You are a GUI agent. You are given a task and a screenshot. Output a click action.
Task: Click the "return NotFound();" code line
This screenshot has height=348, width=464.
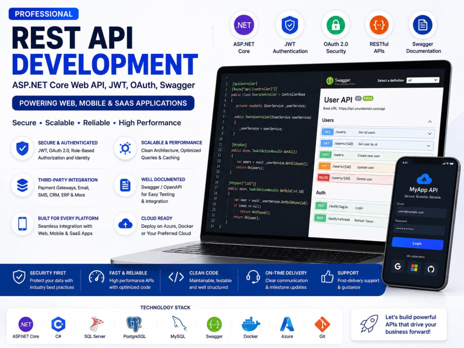pyautogui.click(x=255, y=212)
